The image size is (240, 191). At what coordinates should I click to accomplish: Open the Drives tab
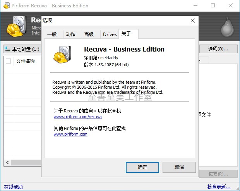[110, 34]
